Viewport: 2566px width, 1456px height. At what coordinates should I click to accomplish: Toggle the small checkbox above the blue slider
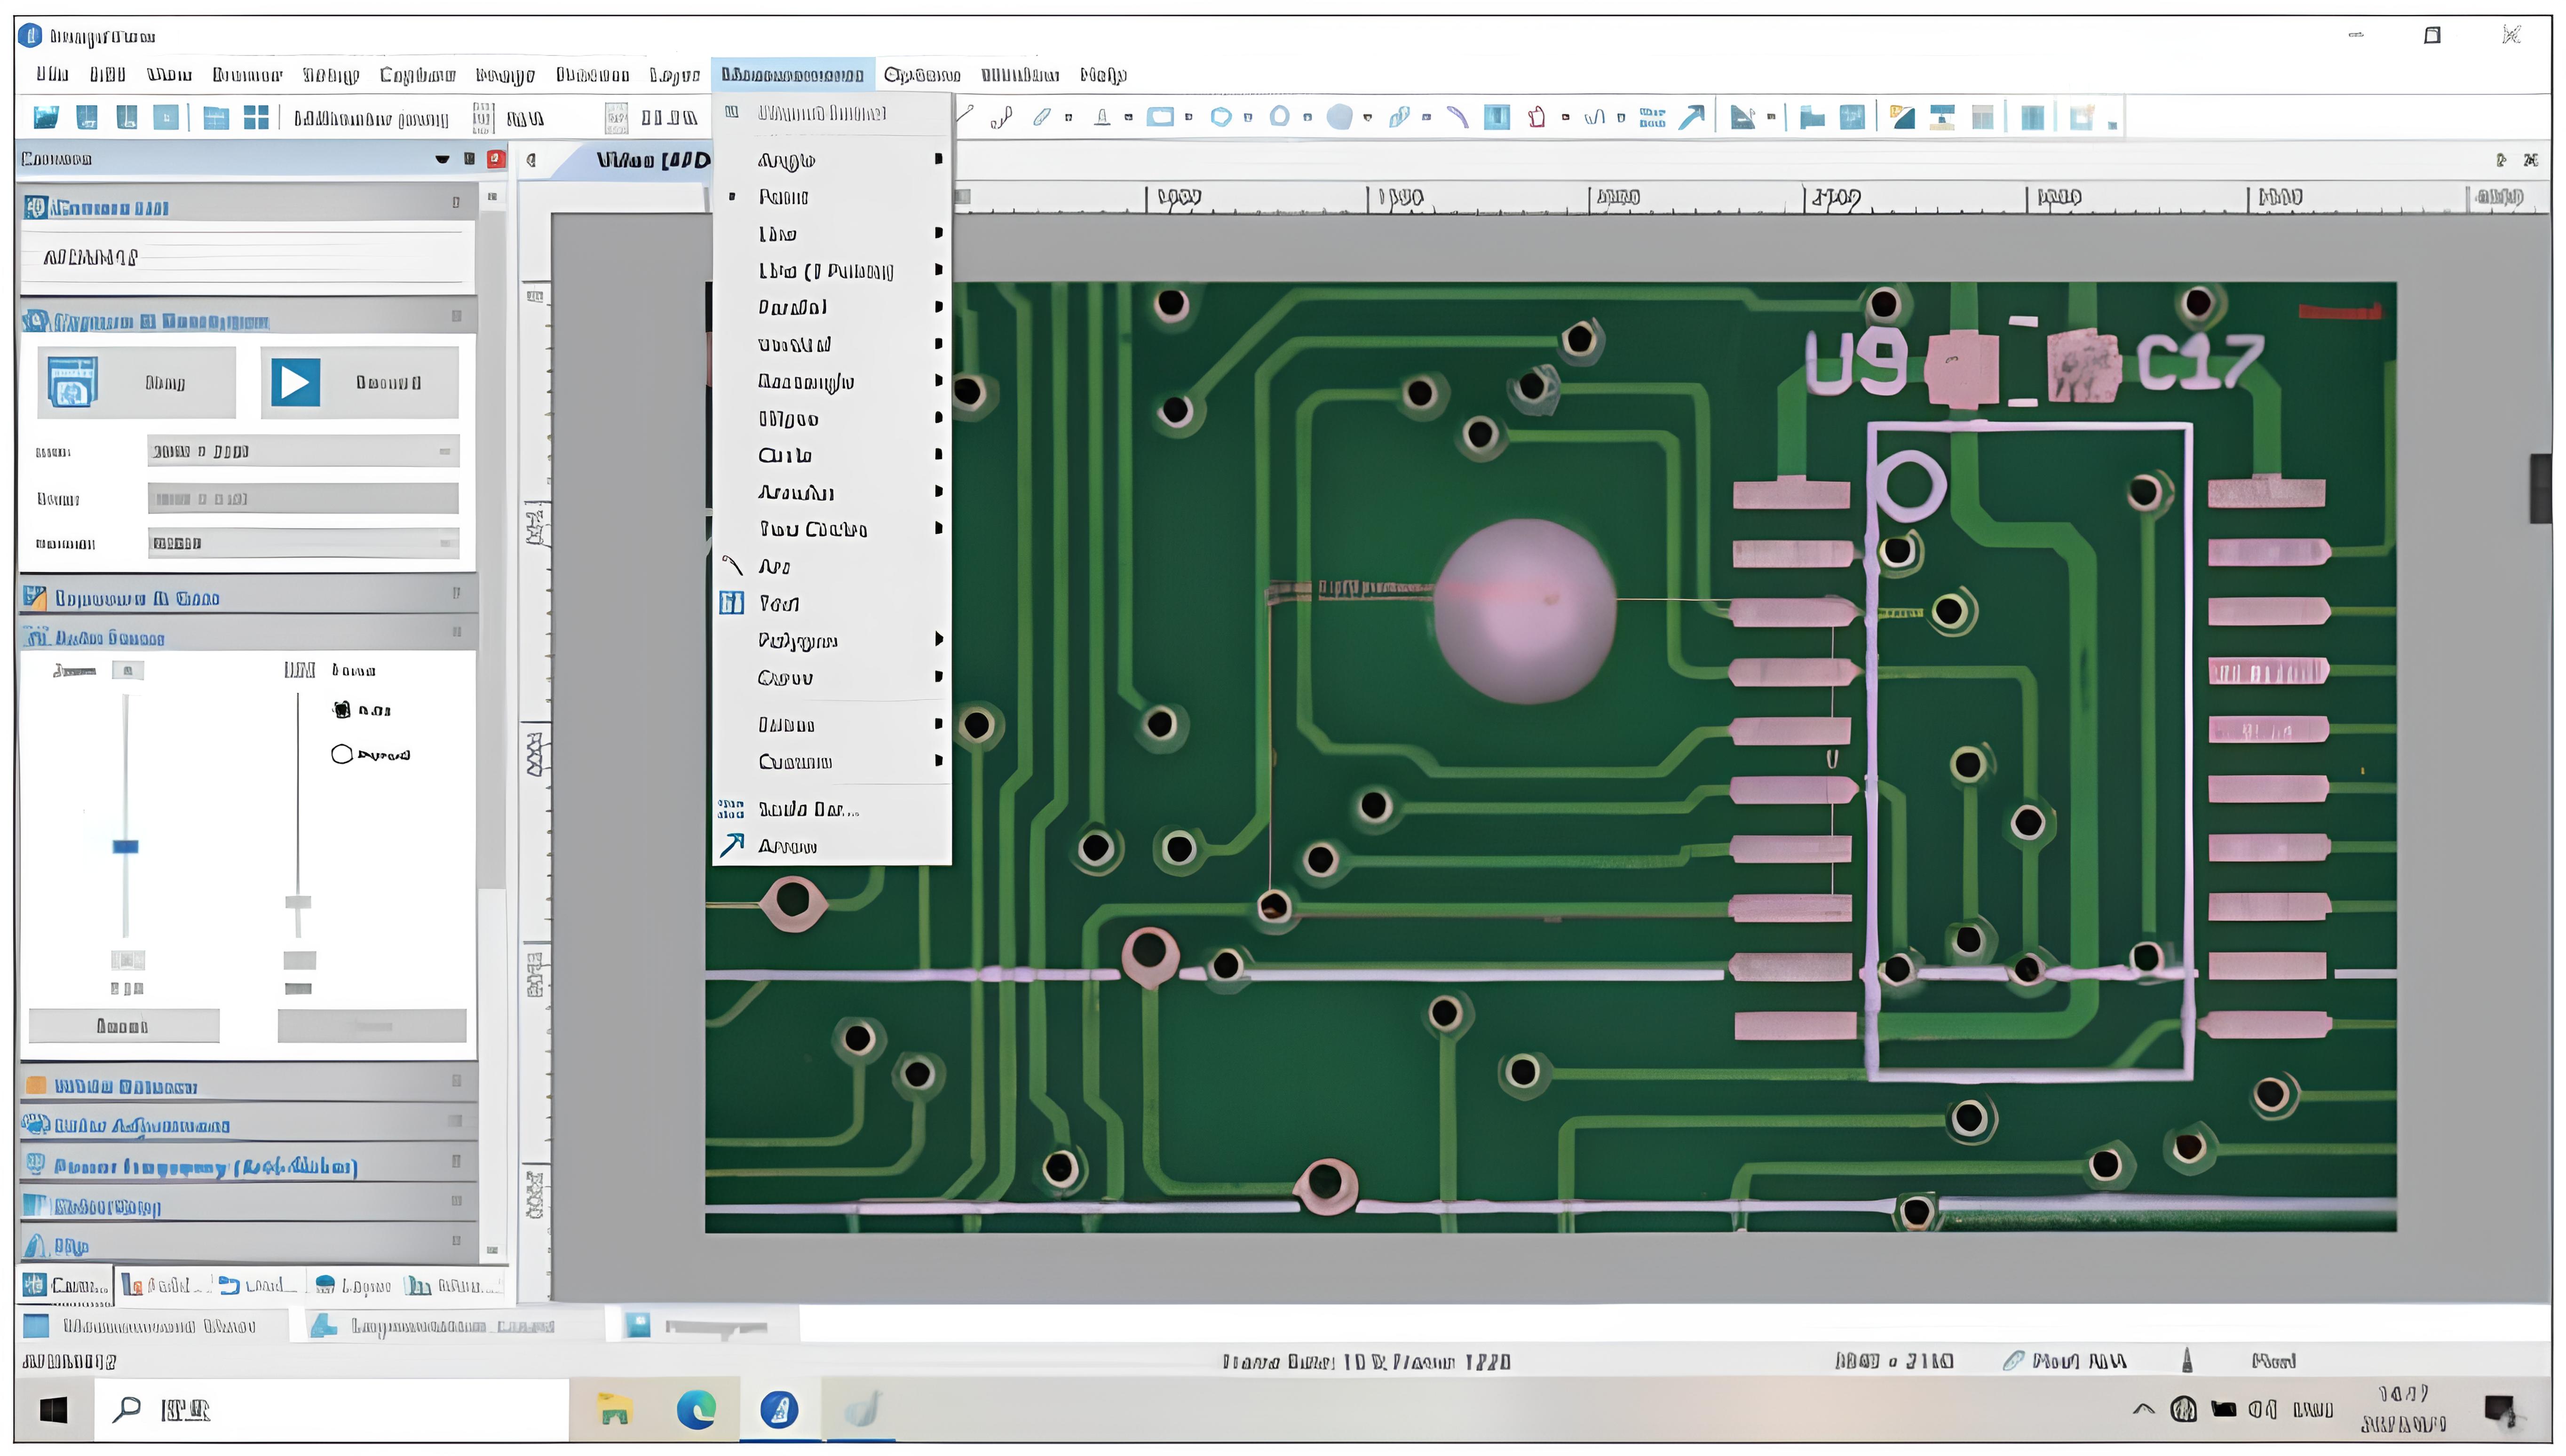coord(127,671)
